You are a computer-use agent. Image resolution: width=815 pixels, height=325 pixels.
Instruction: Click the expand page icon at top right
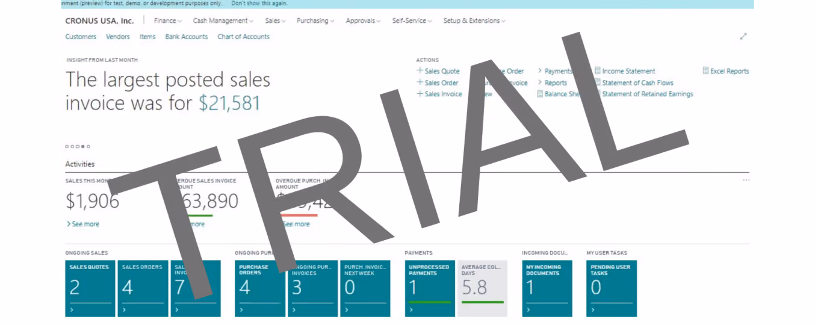(x=743, y=37)
